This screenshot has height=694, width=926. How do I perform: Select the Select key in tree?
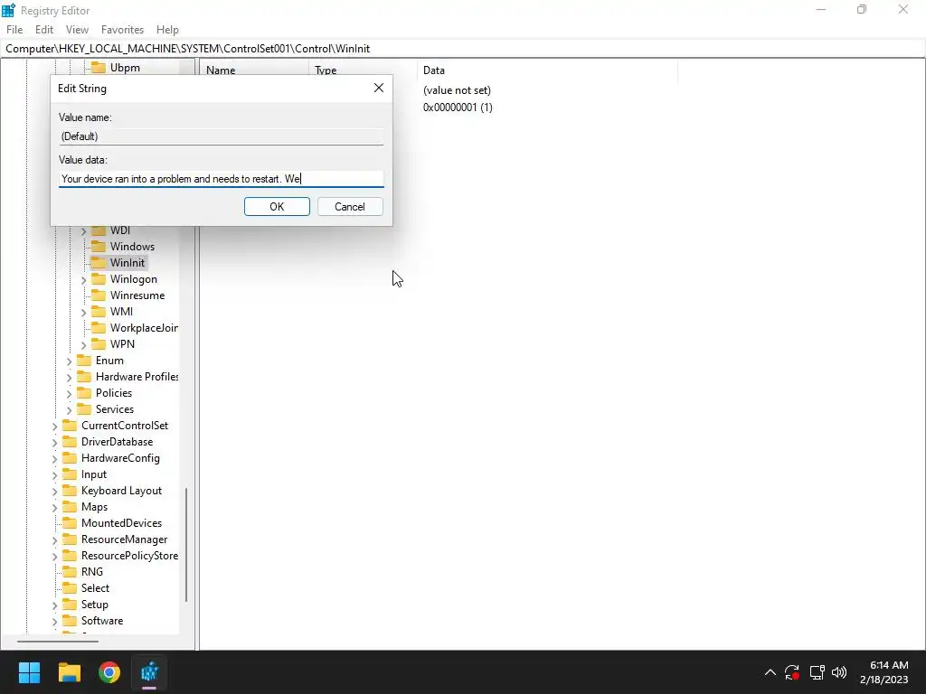point(95,587)
